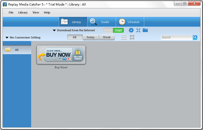The width and height of the screenshot is (203, 130).
Task: Click the blue search magnifier button
Action: 195,37
